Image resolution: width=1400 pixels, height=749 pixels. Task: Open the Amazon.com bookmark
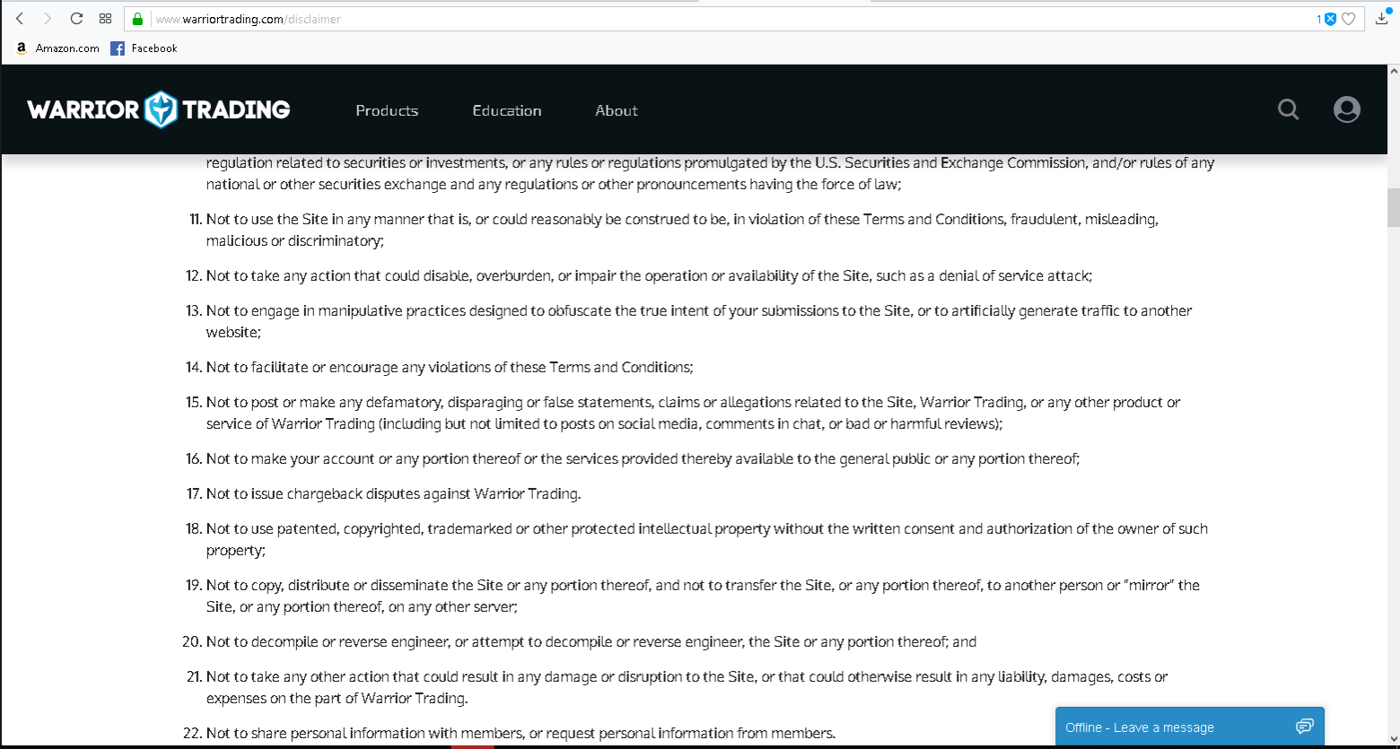click(x=57, y=48)
